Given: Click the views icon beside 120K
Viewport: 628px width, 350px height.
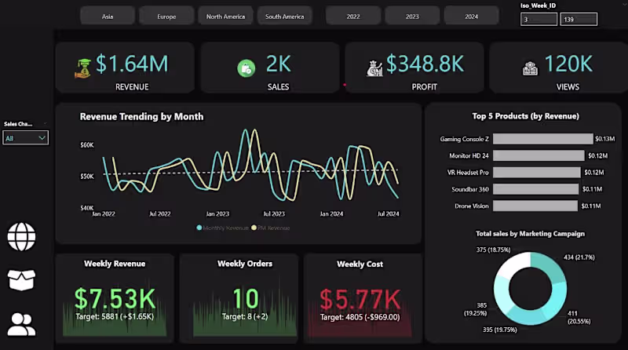Looking at the screenshot, I should (530, 68).
